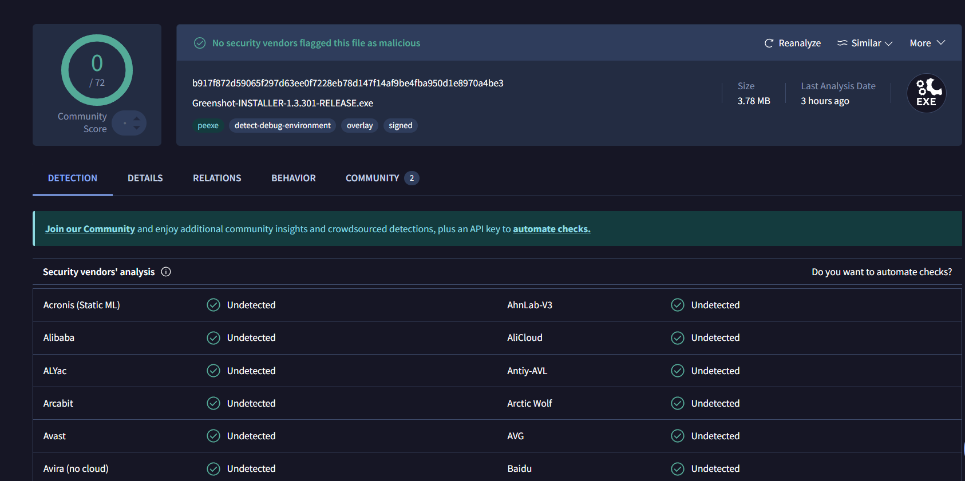Viewport: 965px width, 481px height.
Task: Click the detection score circle gauge
Action: click(97, 70)
